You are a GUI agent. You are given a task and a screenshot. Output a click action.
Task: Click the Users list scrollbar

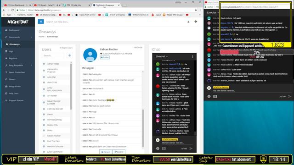(71, 87)
